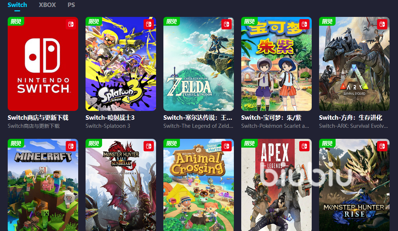Viewport: 398px width, 231px height.
Task: Click the Switch-宝可梦：朱/紫 title
Action: point(271,118)
